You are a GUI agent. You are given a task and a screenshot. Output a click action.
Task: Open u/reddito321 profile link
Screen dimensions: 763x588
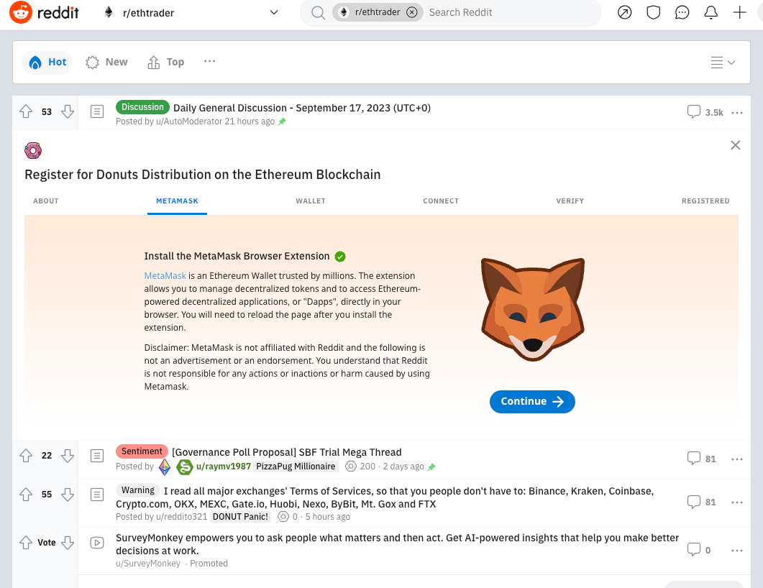[181, 517]
